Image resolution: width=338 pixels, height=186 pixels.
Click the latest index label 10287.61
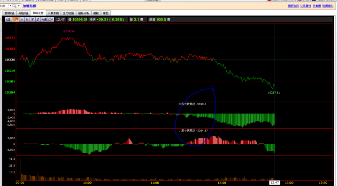point(274,93)
